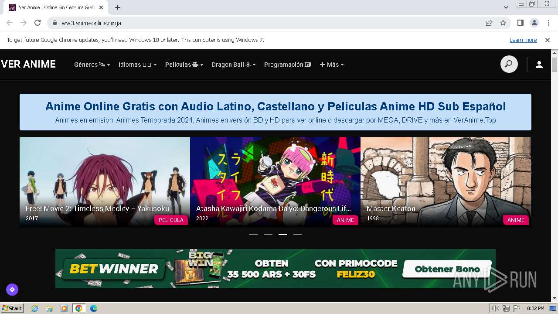Screen dimensions: 558x314
Task: Click the purple floating widget icon
Action: click(12, 289)
